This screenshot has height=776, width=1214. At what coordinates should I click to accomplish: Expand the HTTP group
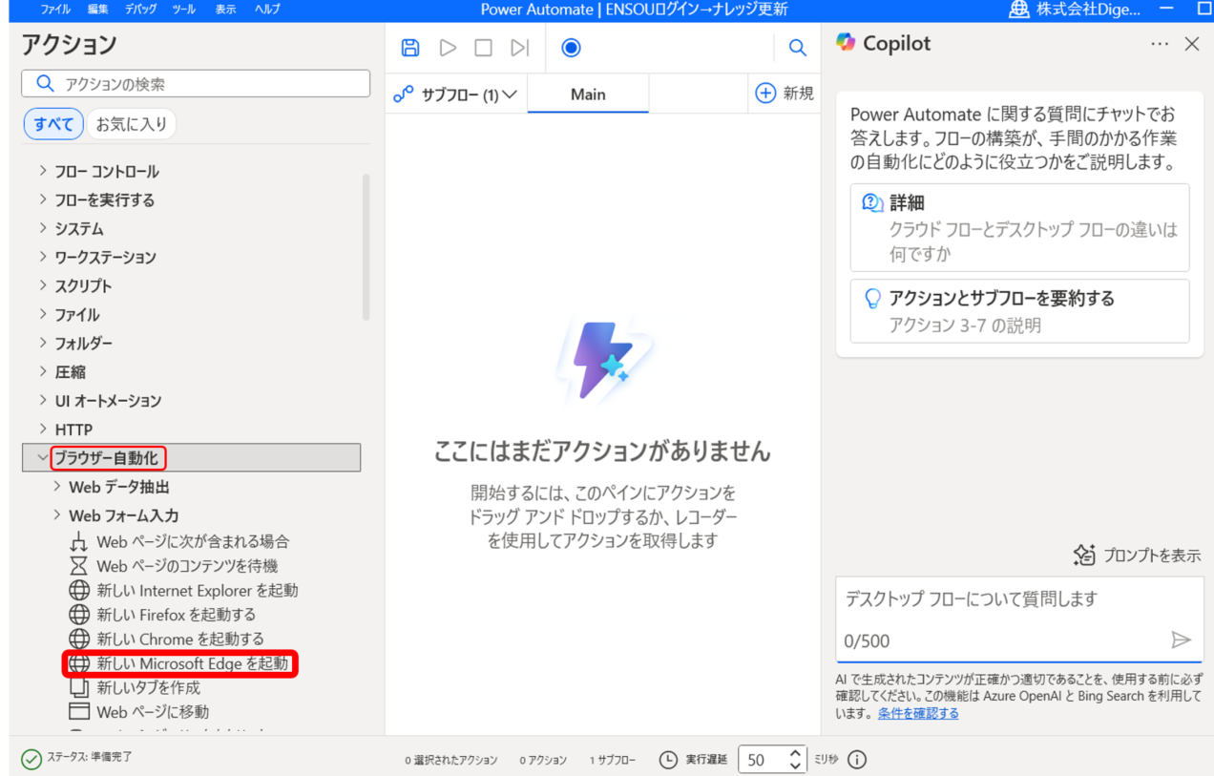point(43,430)
